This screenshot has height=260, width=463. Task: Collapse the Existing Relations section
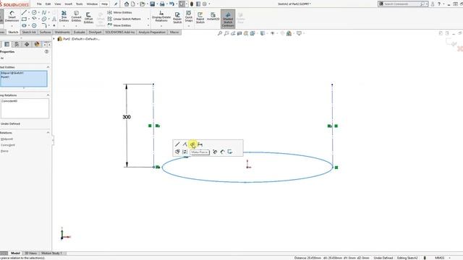[x=48, y=95]
